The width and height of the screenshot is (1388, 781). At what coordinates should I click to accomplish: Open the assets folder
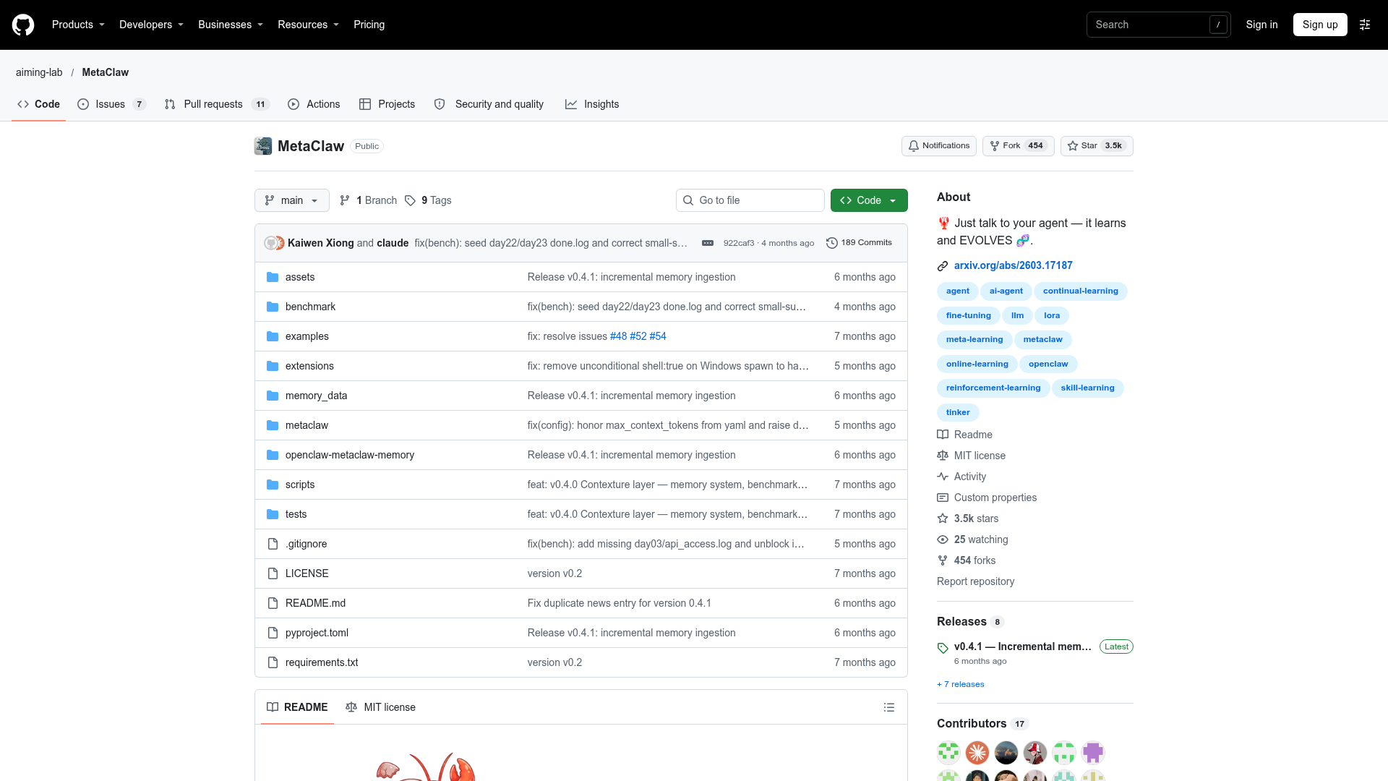(300, 277)
